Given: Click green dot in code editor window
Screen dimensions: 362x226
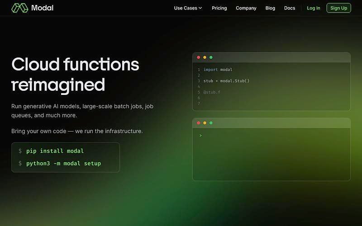Looking at the screenshot, I should pyautogui.click(x=211, y=57).
